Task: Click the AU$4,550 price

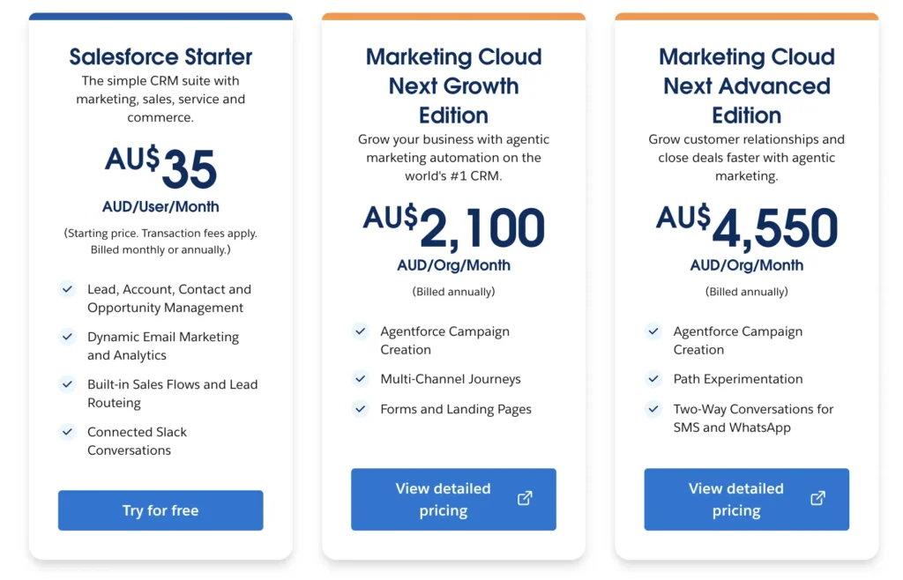Action: tap(746, 227)
